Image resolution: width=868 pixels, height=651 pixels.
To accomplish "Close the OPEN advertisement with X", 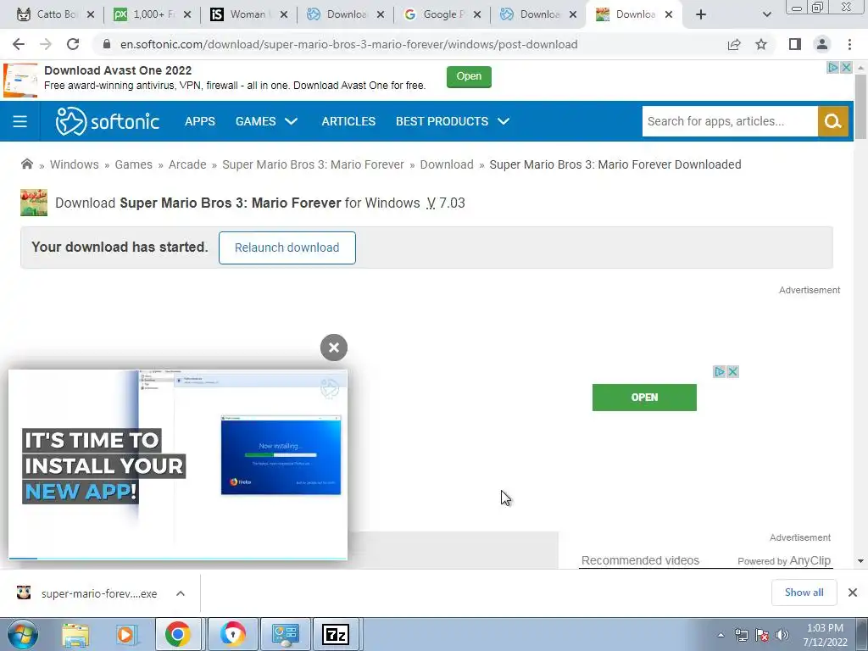I will click(732, 371).
